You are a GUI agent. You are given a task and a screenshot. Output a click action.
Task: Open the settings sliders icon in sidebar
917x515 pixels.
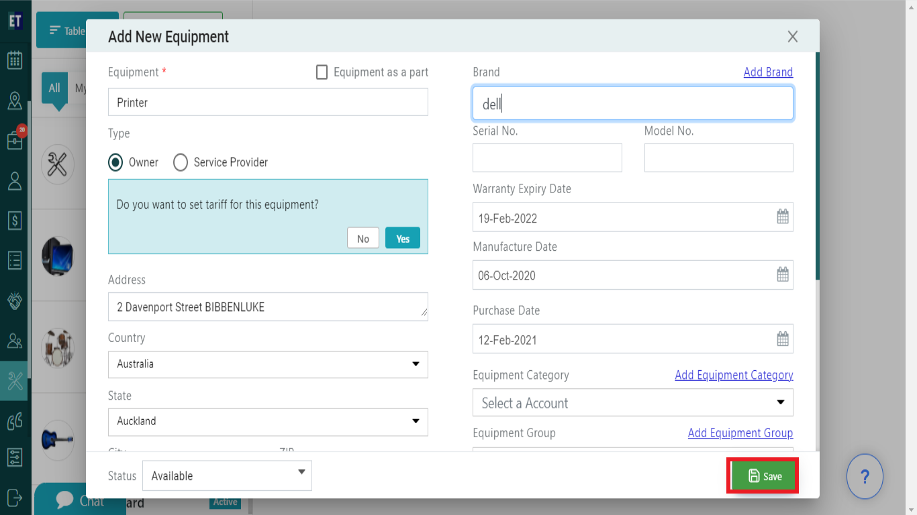(x=15, y=458)
